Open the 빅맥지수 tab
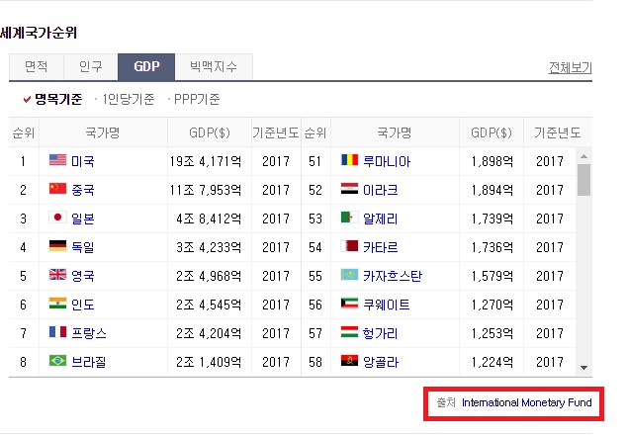 click(x=214, y=67)
